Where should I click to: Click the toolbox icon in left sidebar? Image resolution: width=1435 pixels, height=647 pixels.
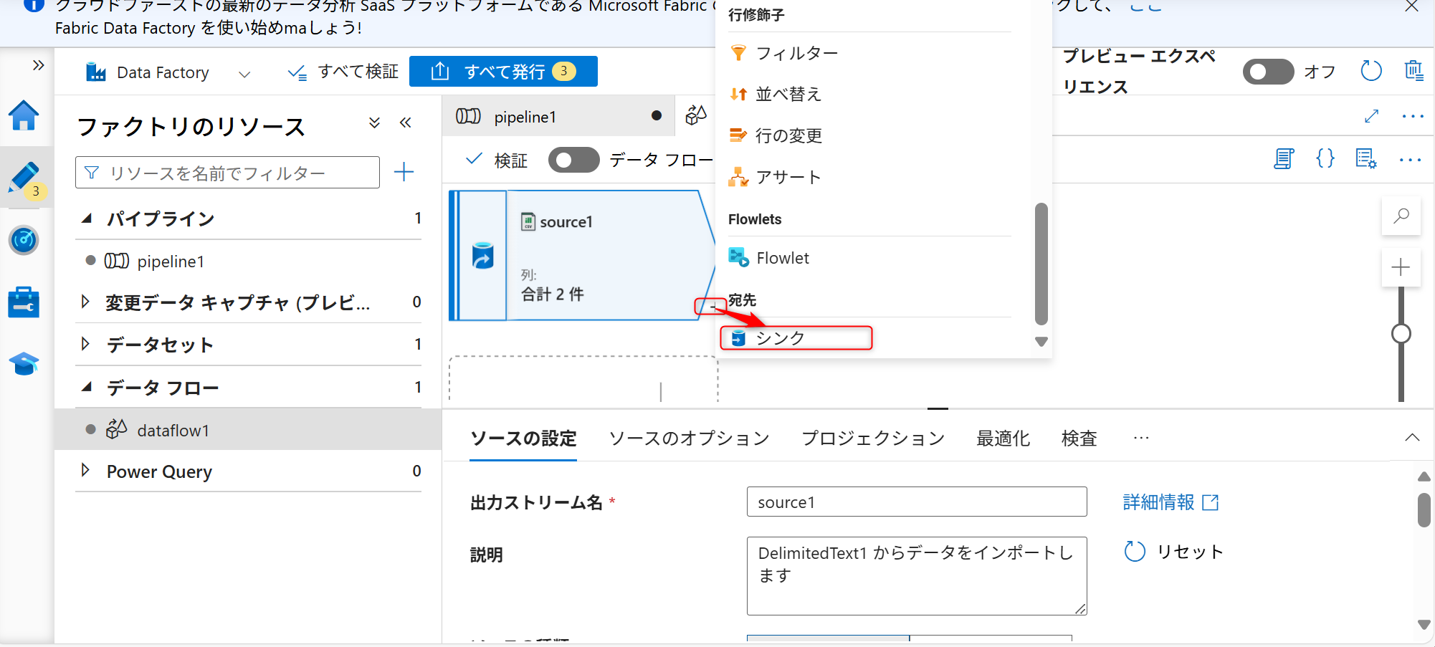click(x=24, y=302)
